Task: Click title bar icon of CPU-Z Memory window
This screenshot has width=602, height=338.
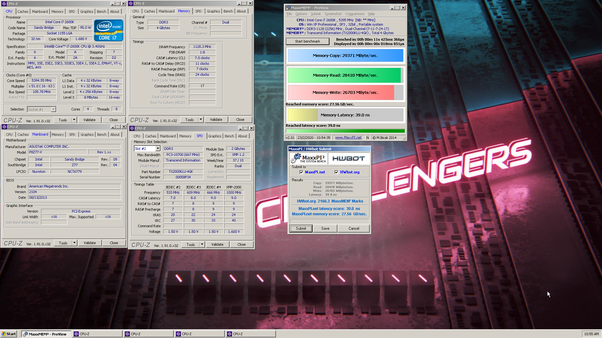Action: click(x=131, y=3)
